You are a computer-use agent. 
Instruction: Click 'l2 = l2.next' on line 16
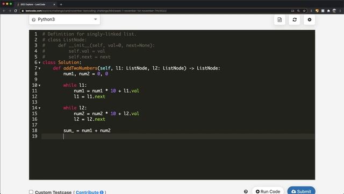point(90,119)
